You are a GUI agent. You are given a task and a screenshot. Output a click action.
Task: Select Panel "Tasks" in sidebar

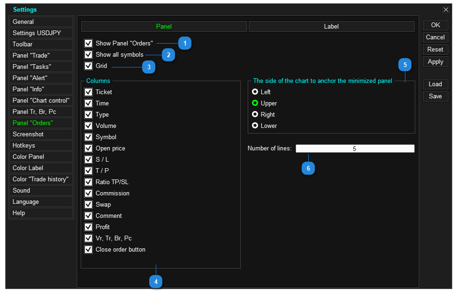(41, 67)
